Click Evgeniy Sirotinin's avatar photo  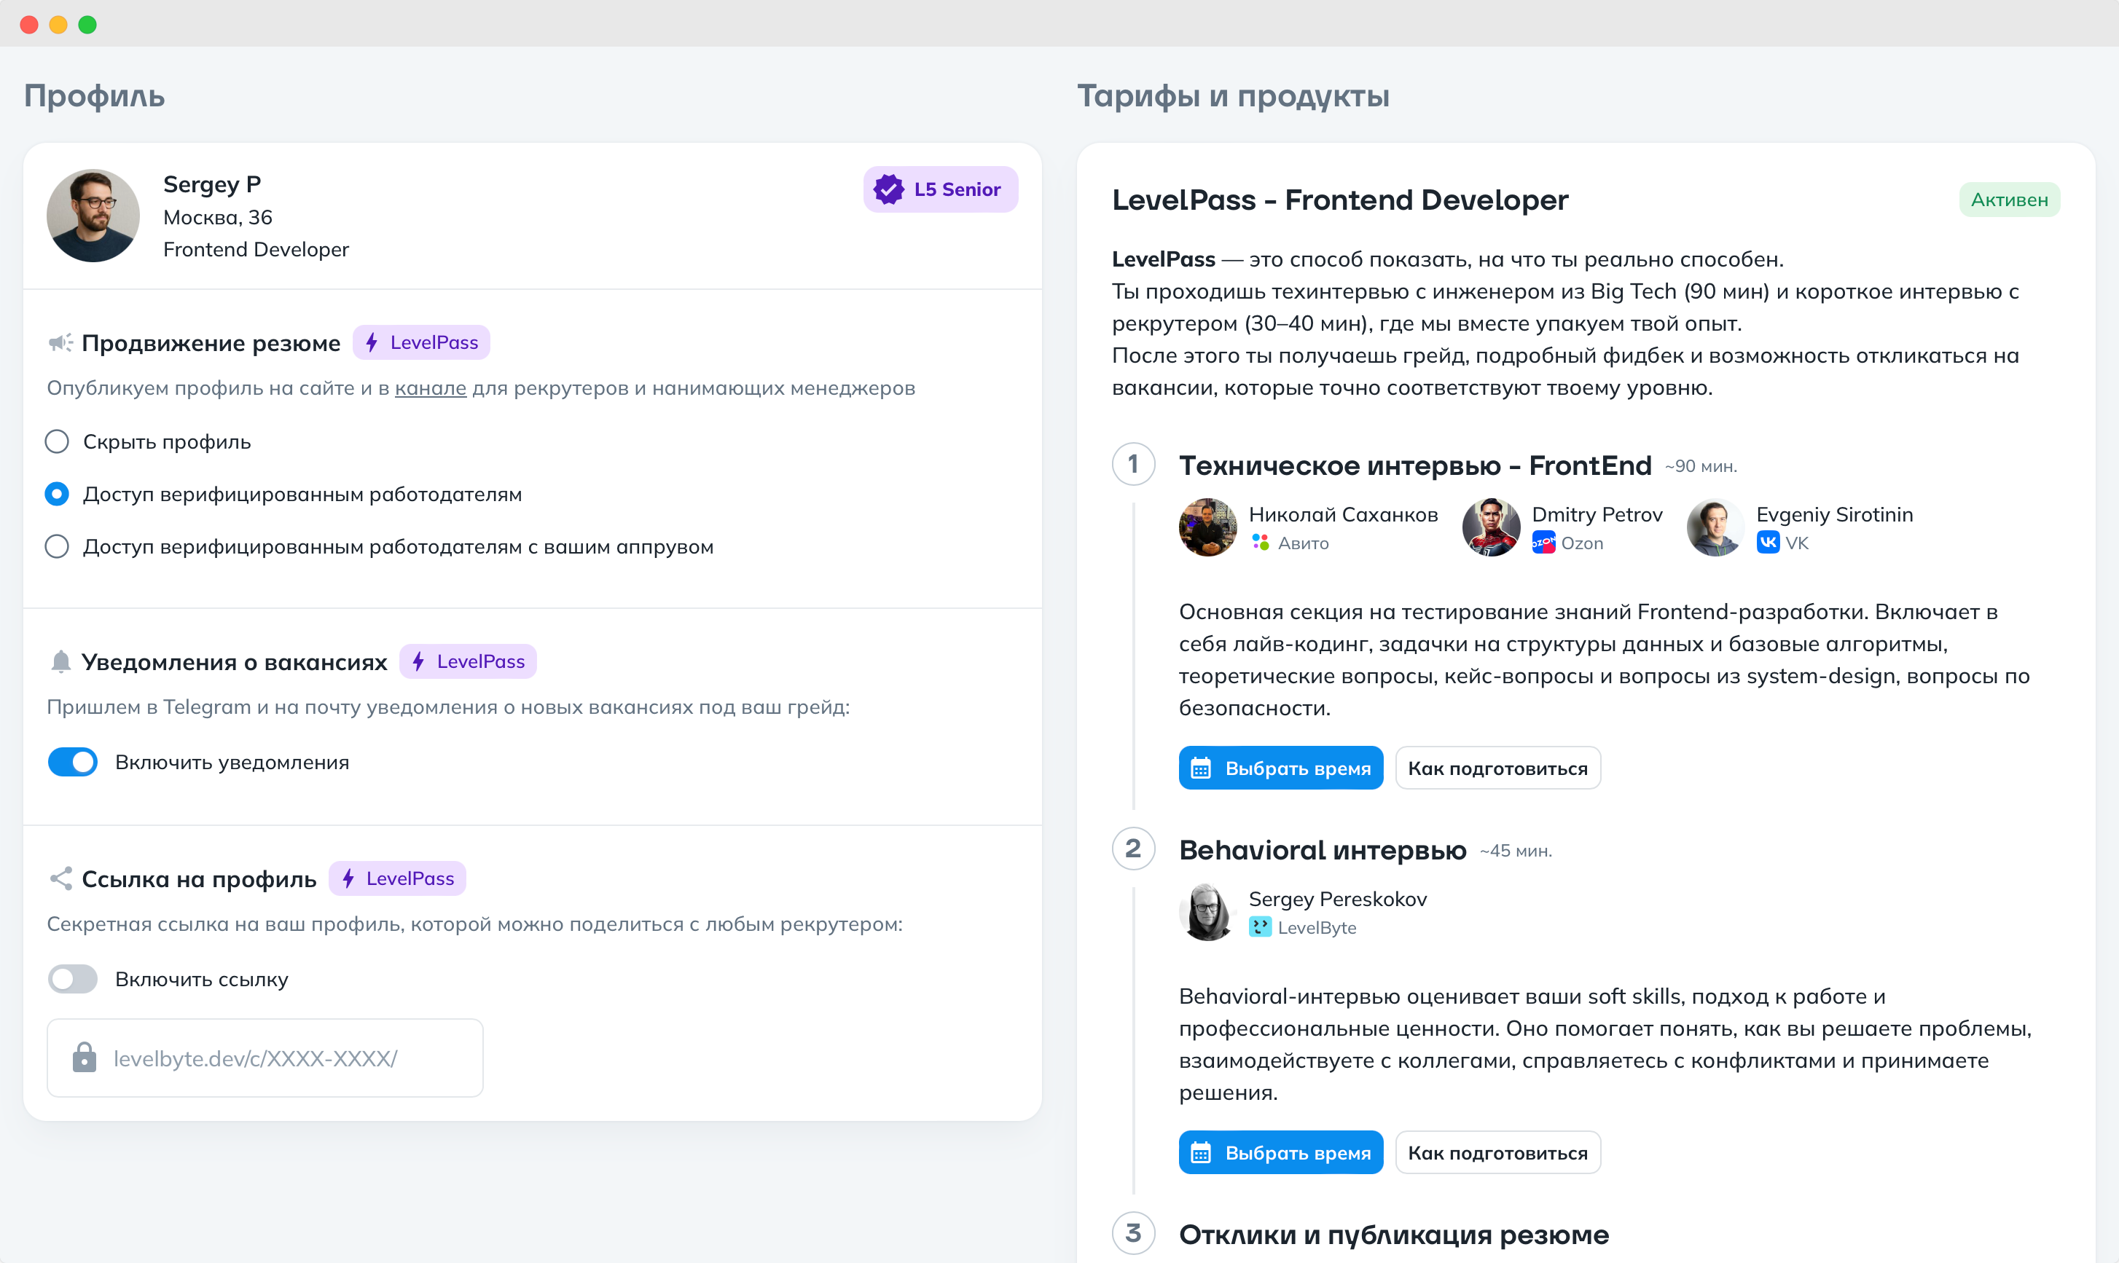(x=1715, y=527)
